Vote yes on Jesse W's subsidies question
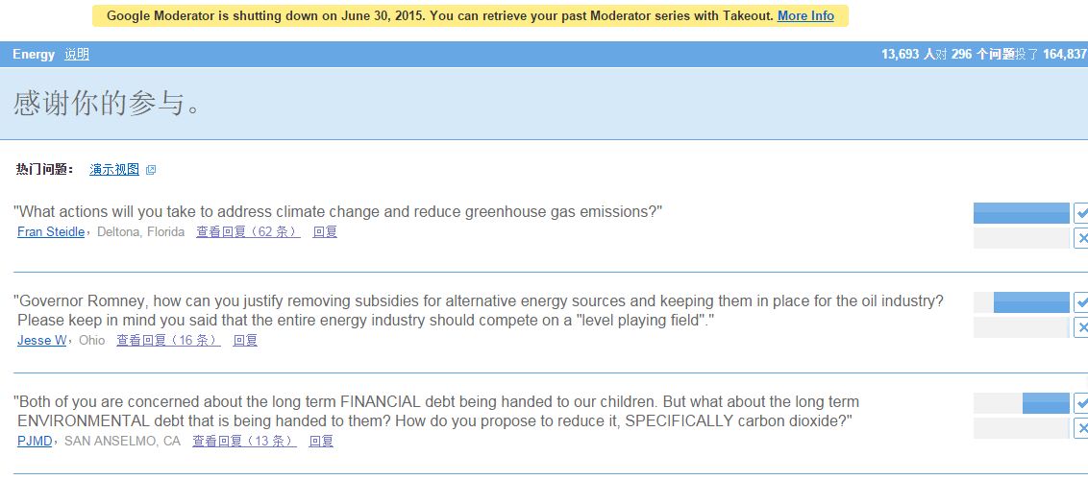The width and height of the screenshot is (1088, 480). pyautogui.click(x=1080, y=301)
